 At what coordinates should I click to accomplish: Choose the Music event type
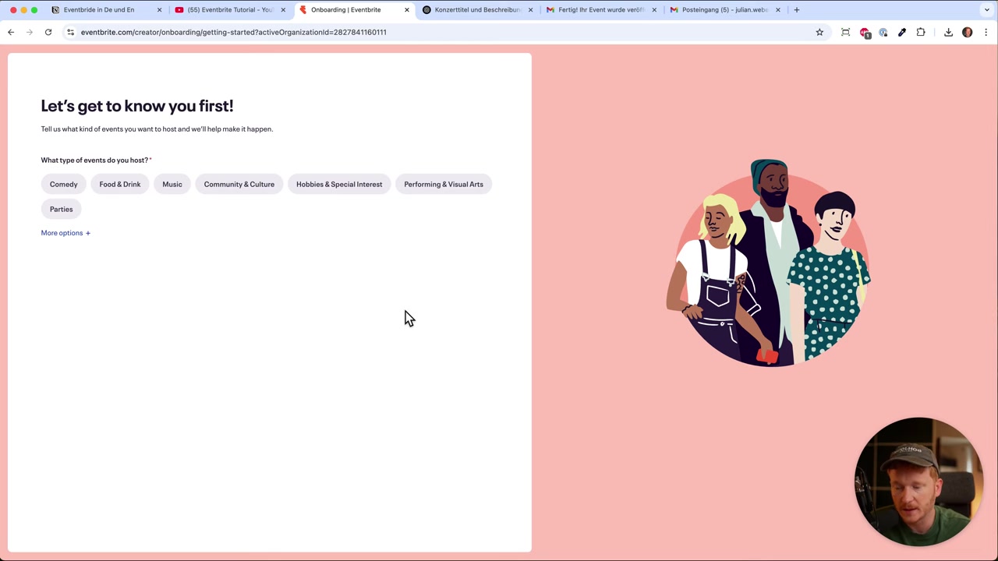click(172, 185)
